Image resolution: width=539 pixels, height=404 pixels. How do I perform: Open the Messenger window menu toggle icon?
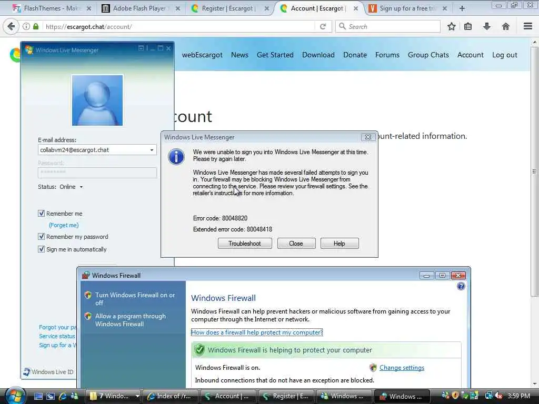[x=141, y=48]
